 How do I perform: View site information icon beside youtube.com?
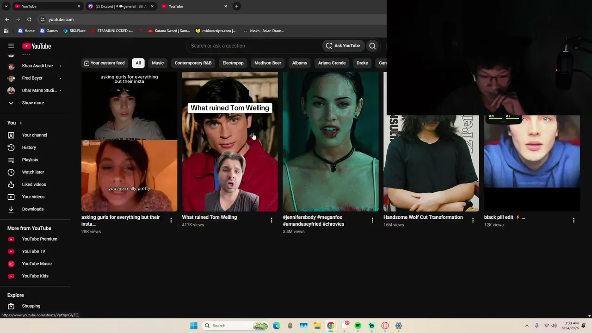click(x=43, y=19)
